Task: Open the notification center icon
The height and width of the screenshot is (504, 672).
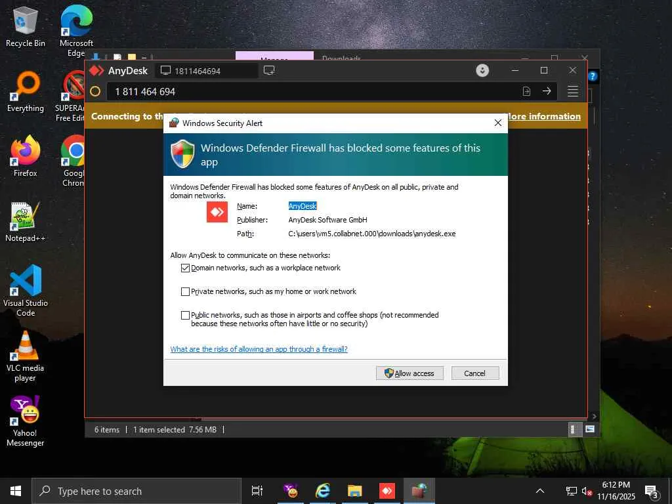Action: [652, 492]
